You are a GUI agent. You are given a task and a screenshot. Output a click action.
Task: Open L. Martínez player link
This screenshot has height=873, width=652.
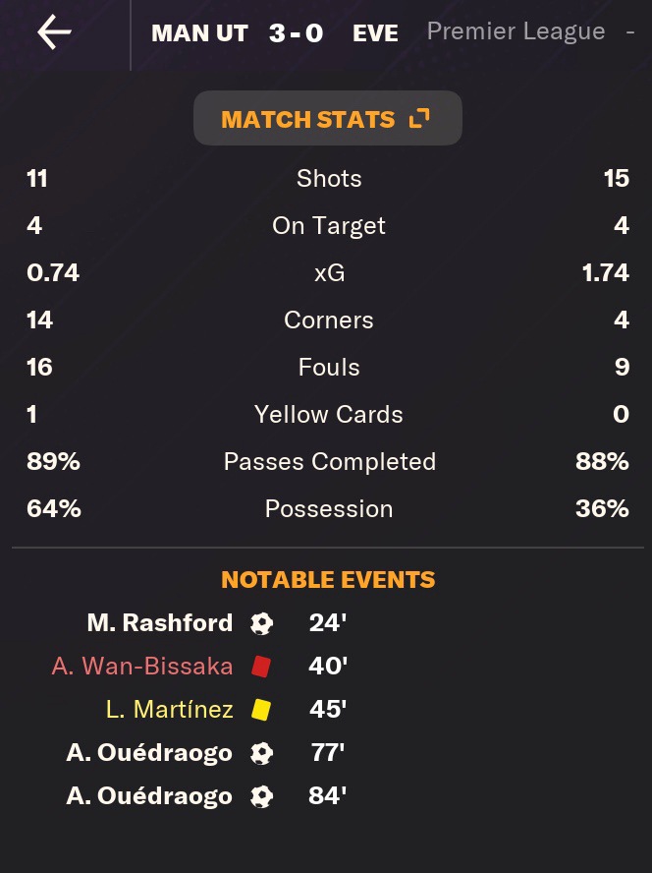point(170,710)
